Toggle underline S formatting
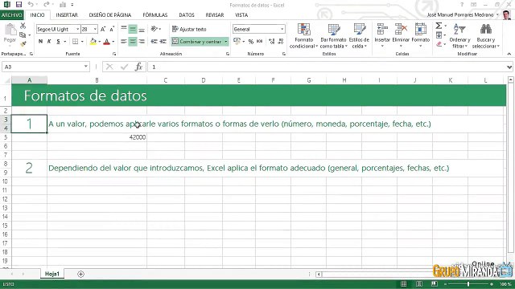The width and height of the screenshot is (515, 289). (59, 41)
